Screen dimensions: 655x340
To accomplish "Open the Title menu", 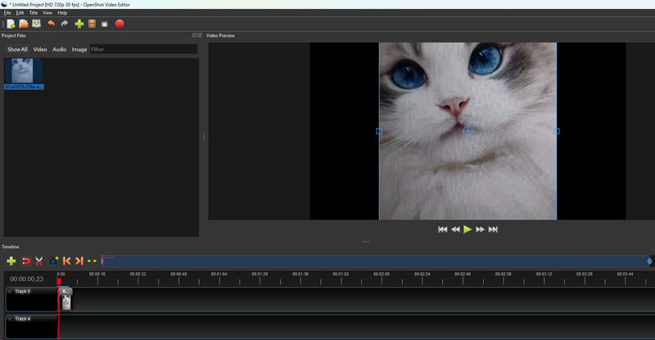I will [x=34, y=13].
